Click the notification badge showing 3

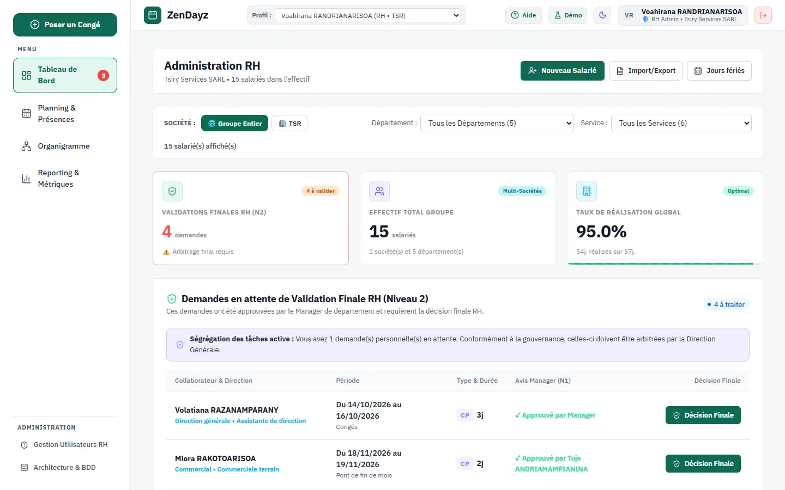click(x=103, y=76)
